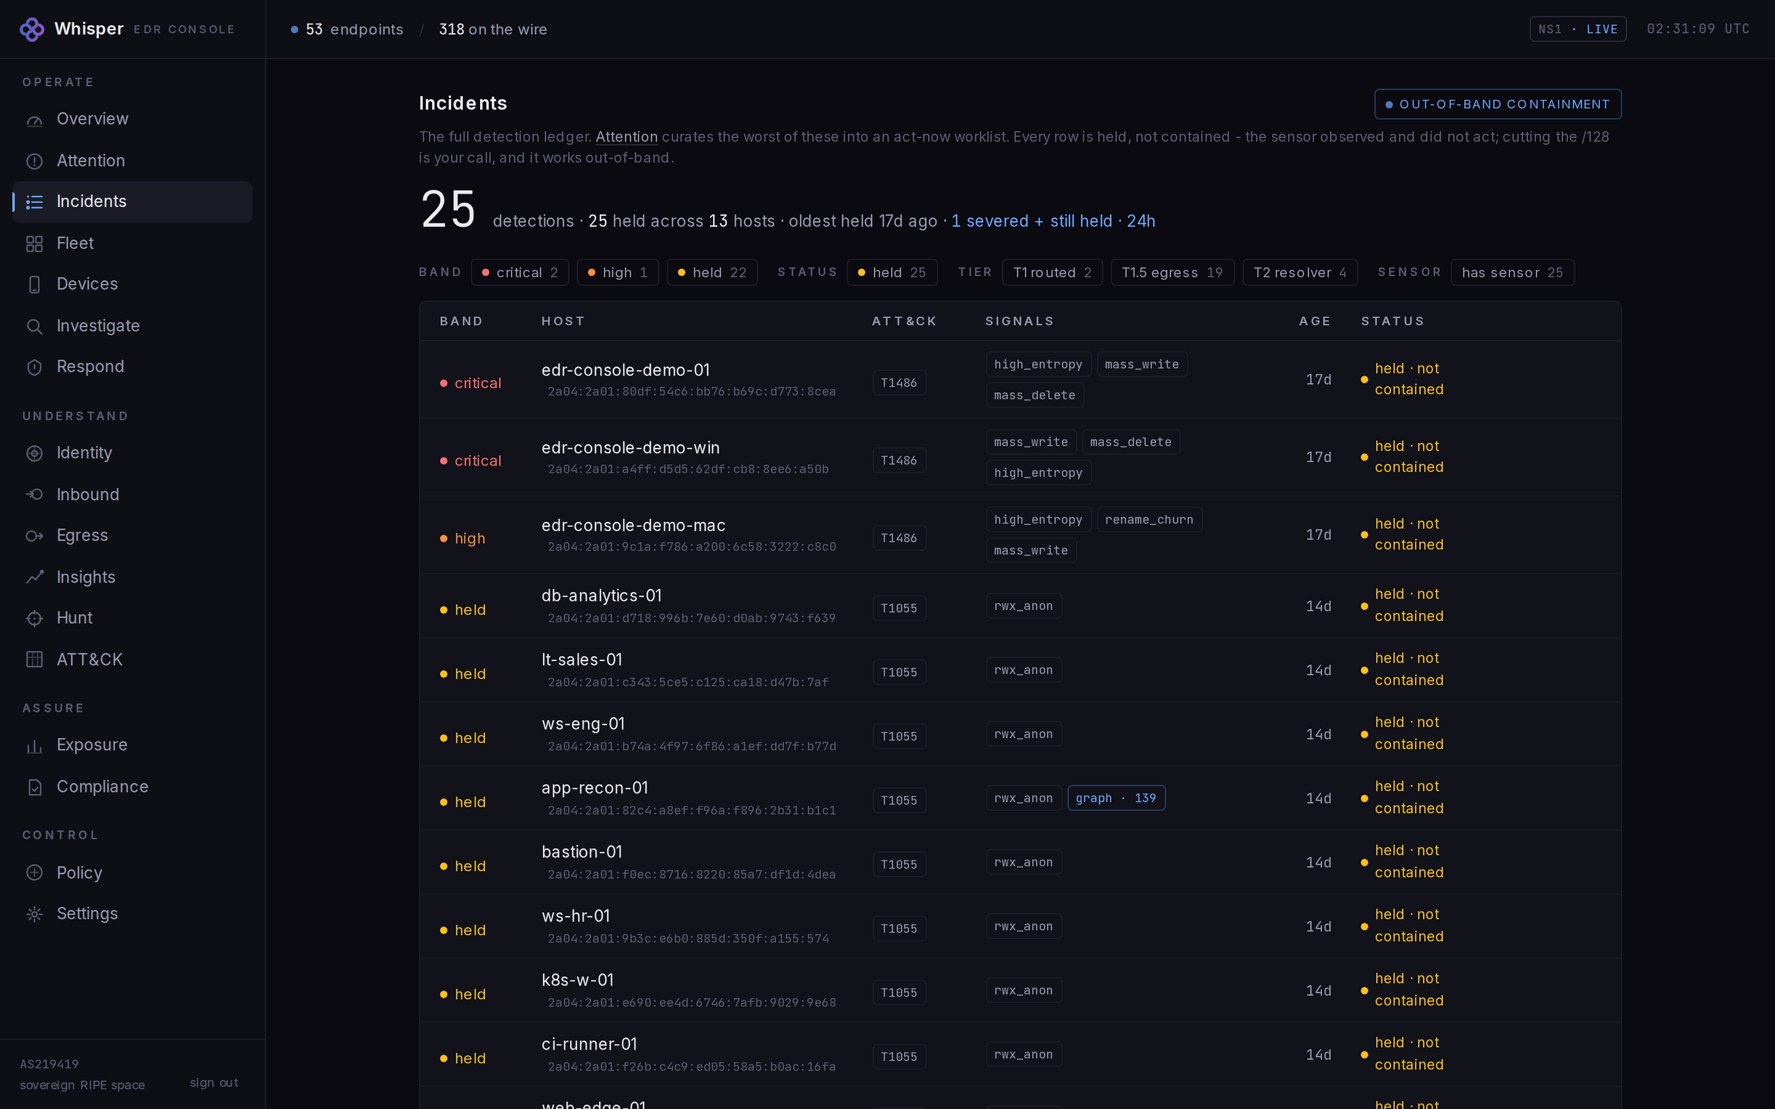The image size is (1775, 1109).
Task: Click the Incidents list icon
Action: point(35,202)
